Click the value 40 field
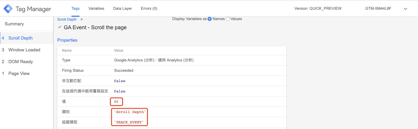Viewport: 418px width, 129px height. point(116,102)
